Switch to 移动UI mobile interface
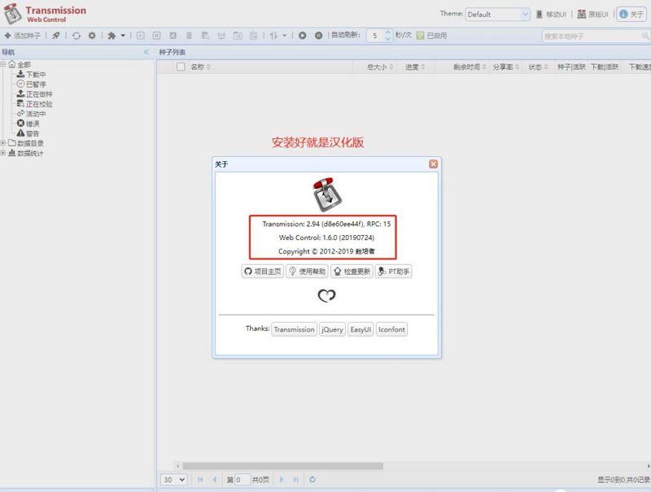651x492 pixels. point(551,15)
